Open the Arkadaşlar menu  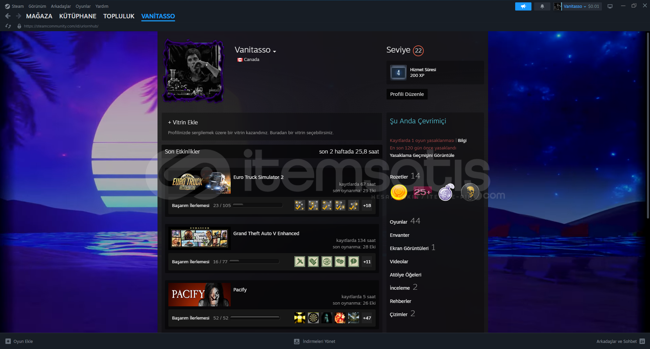pyautogui.click(x=61, y=6)
